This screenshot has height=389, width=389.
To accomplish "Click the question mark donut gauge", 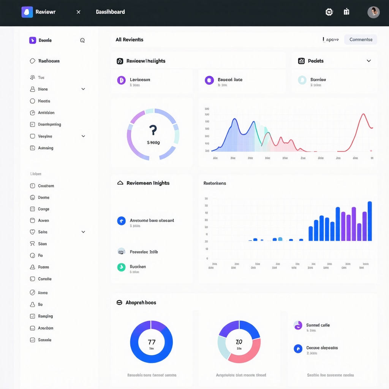I will pyautogui.click(x=153, y=134).
